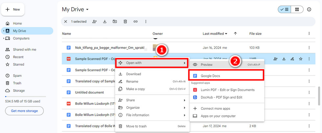The height and width of the screenshot is (133, 322).
Task: Click the Docs icon of Untitled document
Action: (x=69, y=92)
